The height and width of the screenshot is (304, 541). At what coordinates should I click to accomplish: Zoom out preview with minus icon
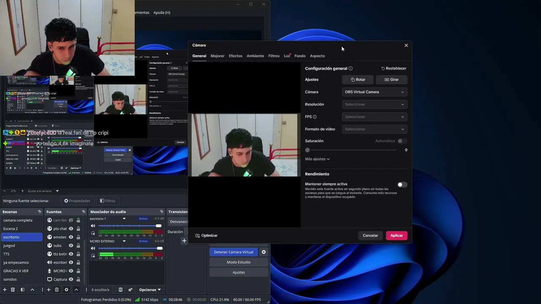(x=5, y=191)
